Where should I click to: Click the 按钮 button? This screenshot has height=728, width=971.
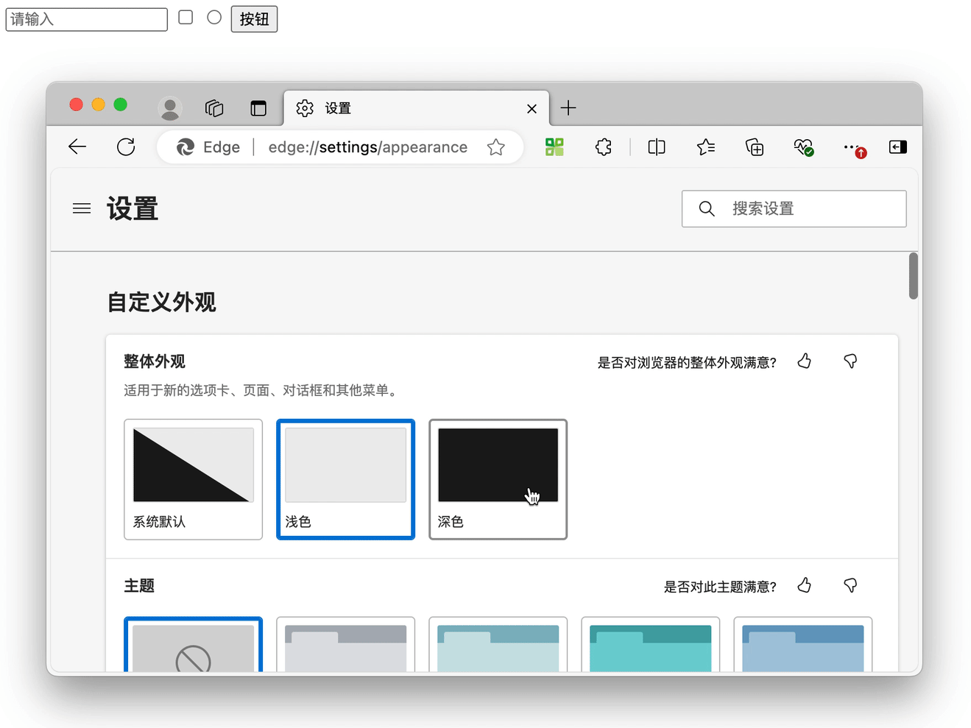point(253,18)
